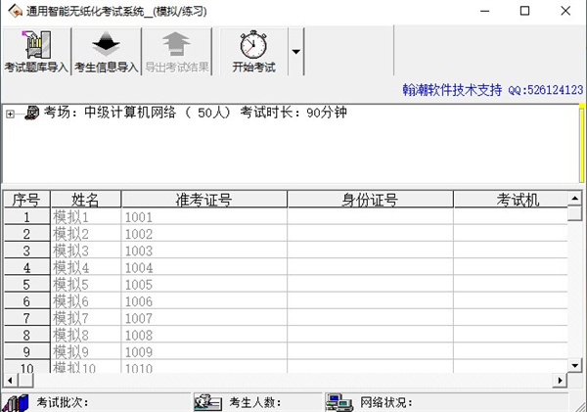Click admission number cell 1002
Viewport: 587px width, 412px height.
point(204,234)
